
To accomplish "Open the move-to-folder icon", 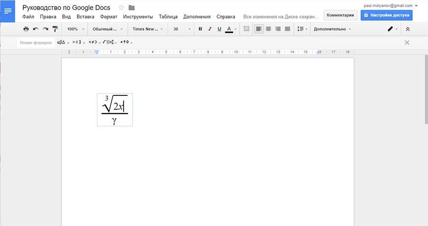I will pos(132,8).
